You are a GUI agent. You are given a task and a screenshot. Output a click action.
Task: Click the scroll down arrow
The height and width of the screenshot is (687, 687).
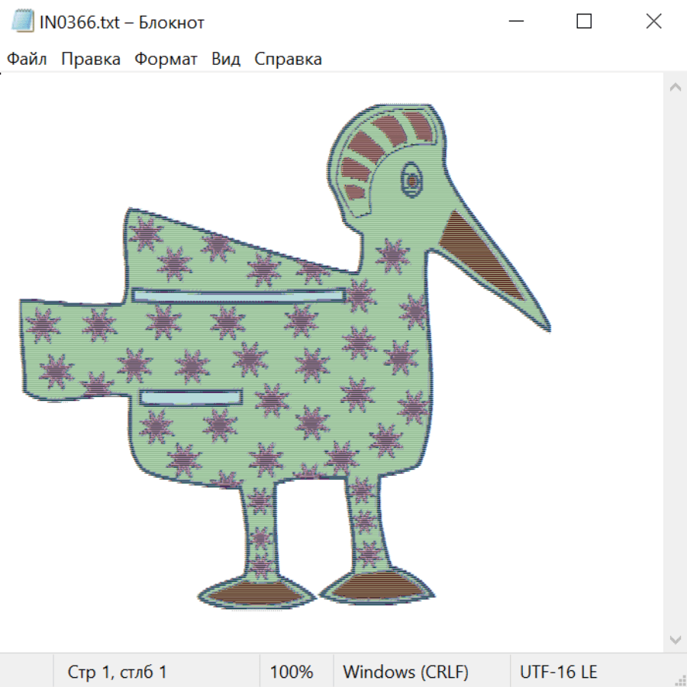[675, 639]
